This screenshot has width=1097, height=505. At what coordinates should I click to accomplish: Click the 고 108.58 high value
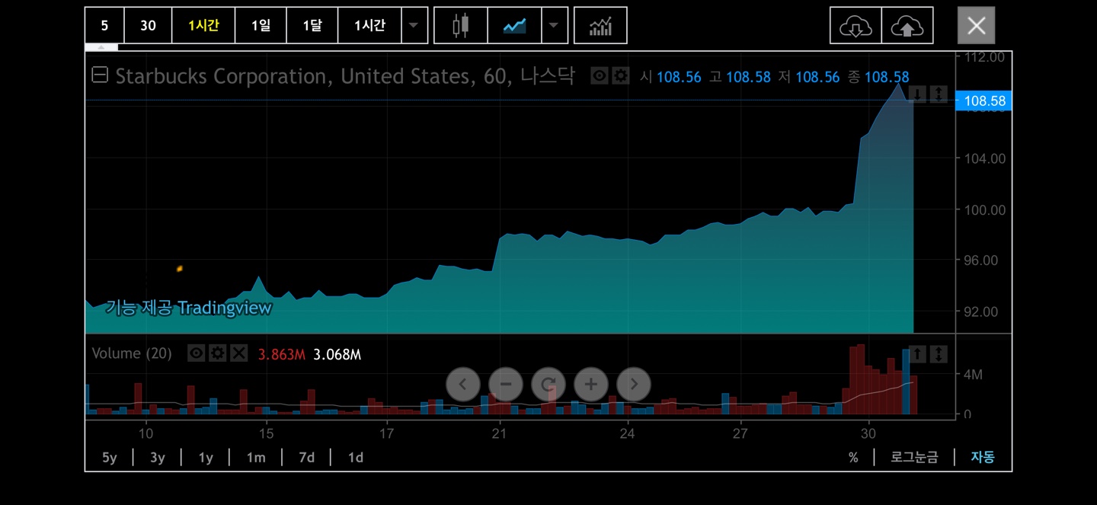coord(740,77)
